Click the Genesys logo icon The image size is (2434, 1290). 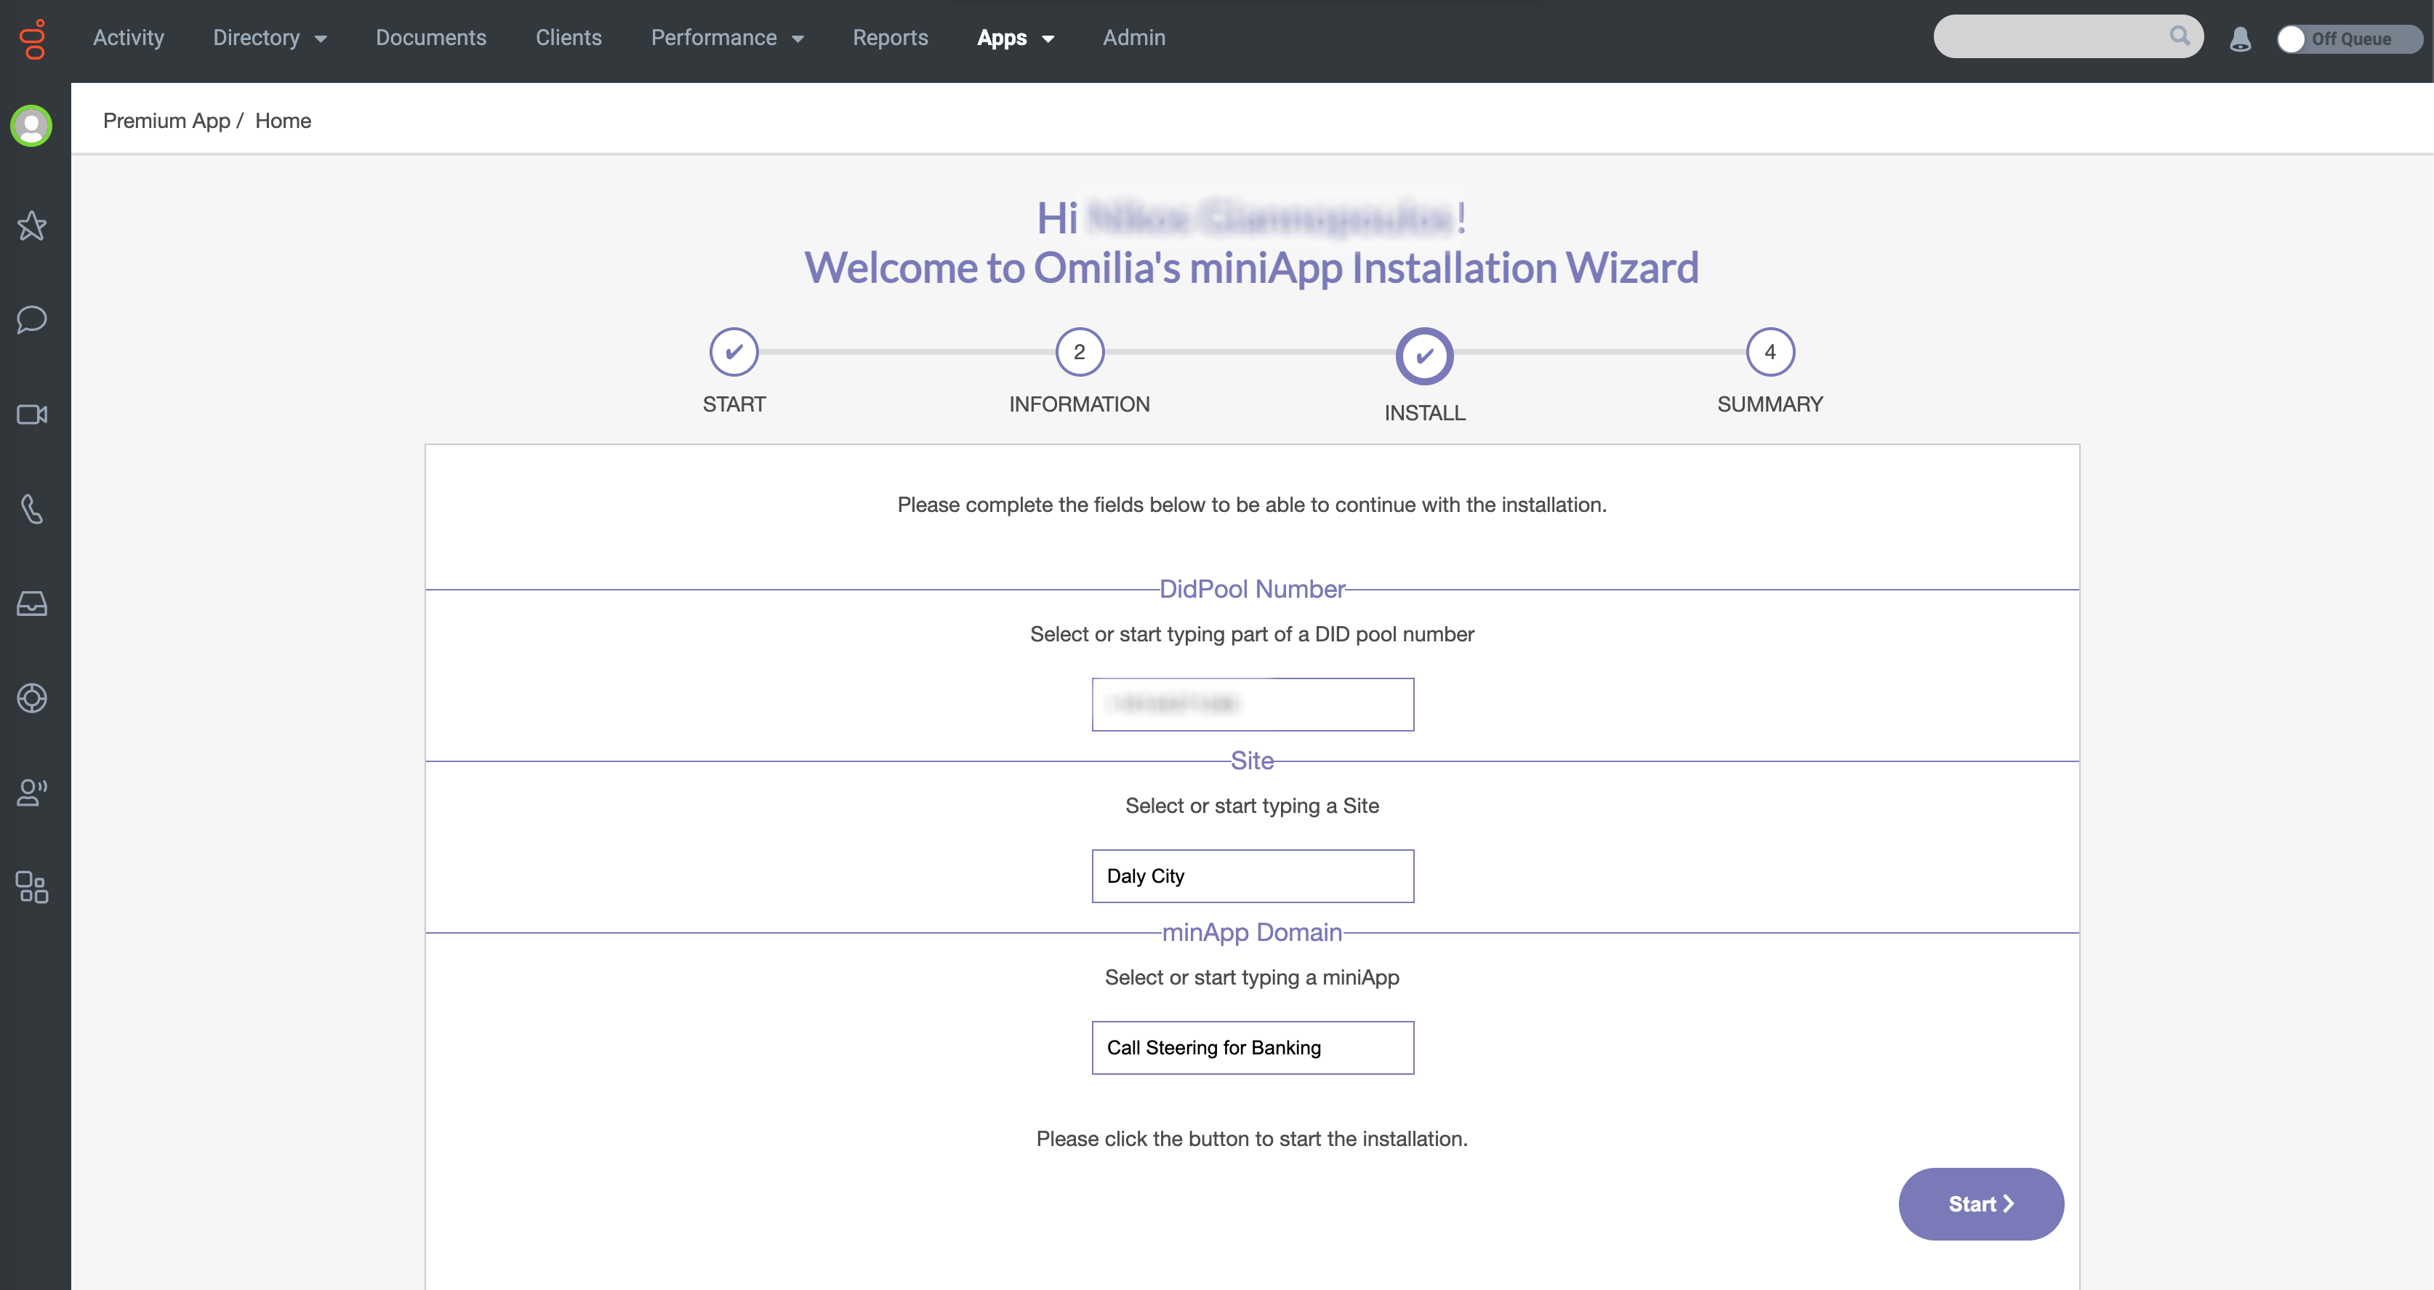coord(33,39)
